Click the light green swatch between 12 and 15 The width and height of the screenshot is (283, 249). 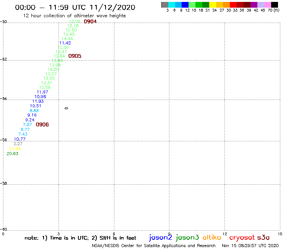point(192,5)
